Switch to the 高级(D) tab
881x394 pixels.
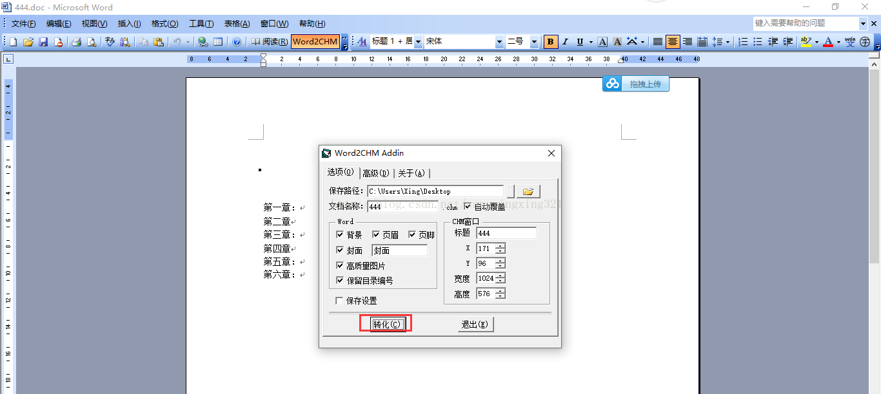pyautogui.click(x=376, y=173)
